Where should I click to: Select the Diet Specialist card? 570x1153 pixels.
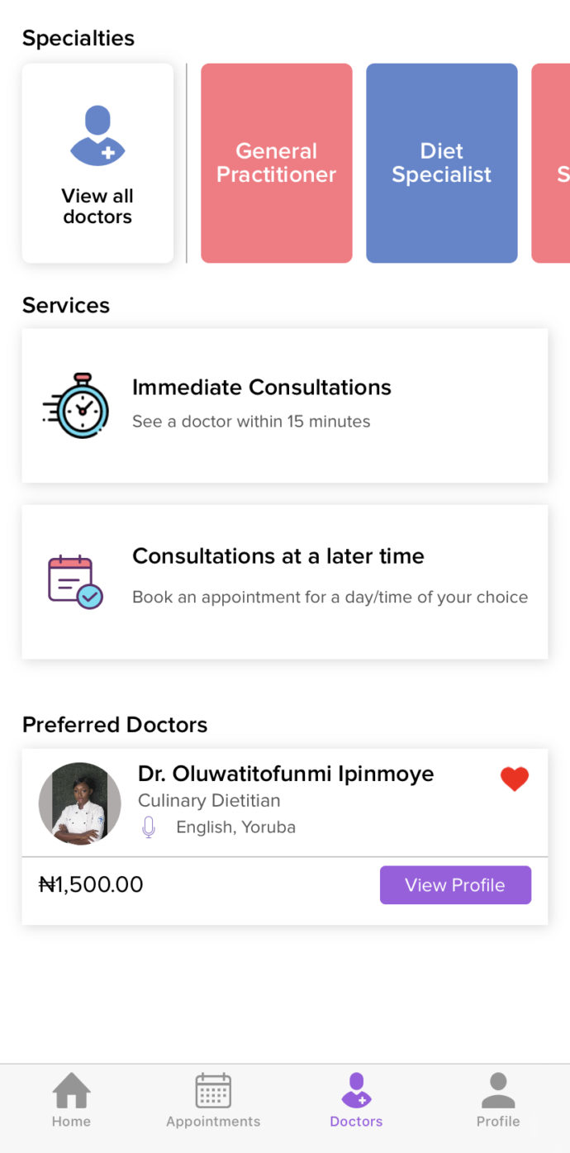441,162
